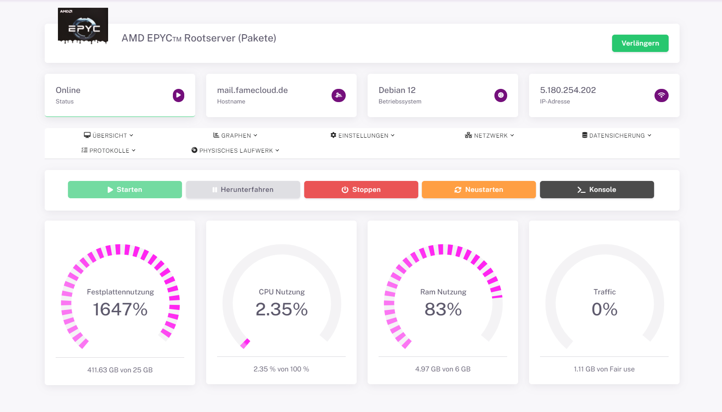The image size is (722, 412).
Task: Click the gear icon beside Einstellungen
Action: tap(333, 135)
